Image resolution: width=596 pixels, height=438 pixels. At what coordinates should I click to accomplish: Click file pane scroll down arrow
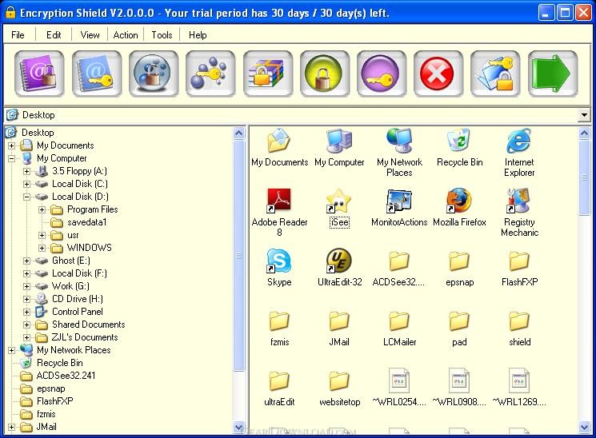pos(584,428)
